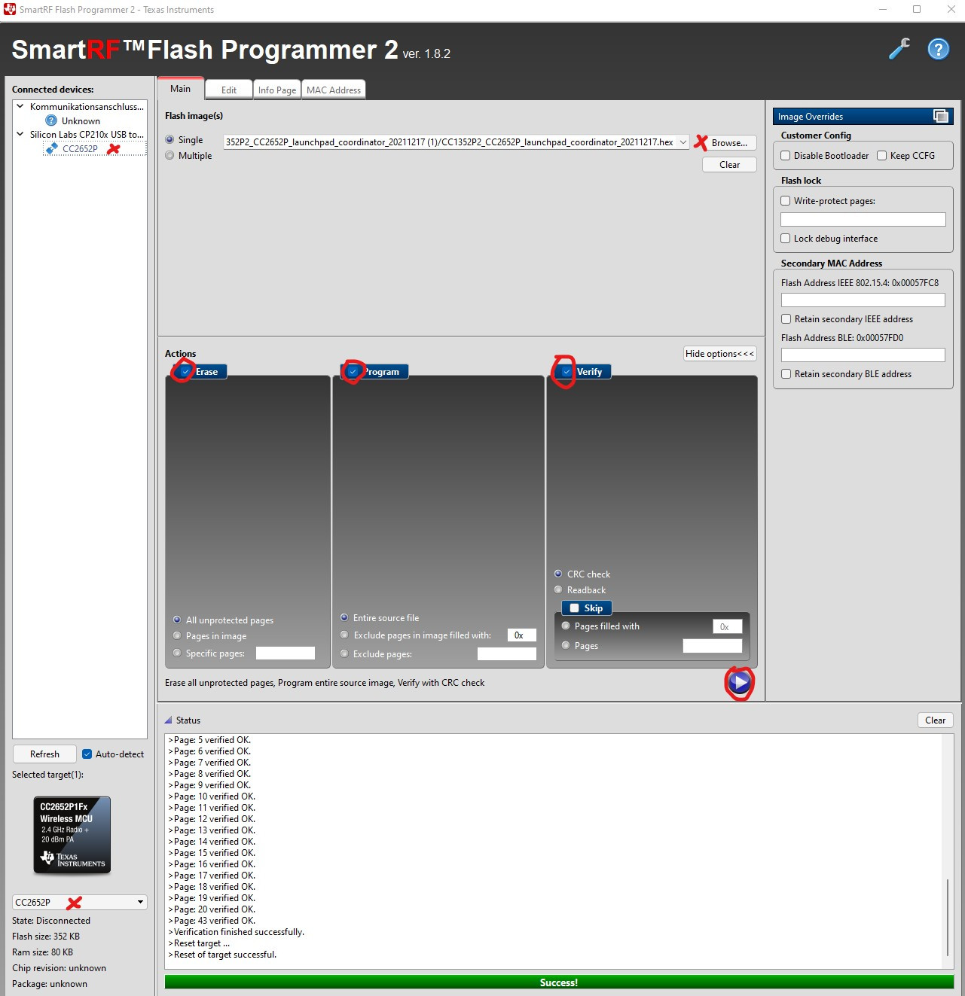Viewport: 965px width, 996px height.
Task: Check the Keep CCFG option
Action: pos(881,156)
